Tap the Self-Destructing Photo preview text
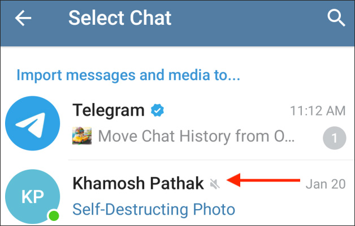This screenshot has width=355, height=226. point(153,210)
